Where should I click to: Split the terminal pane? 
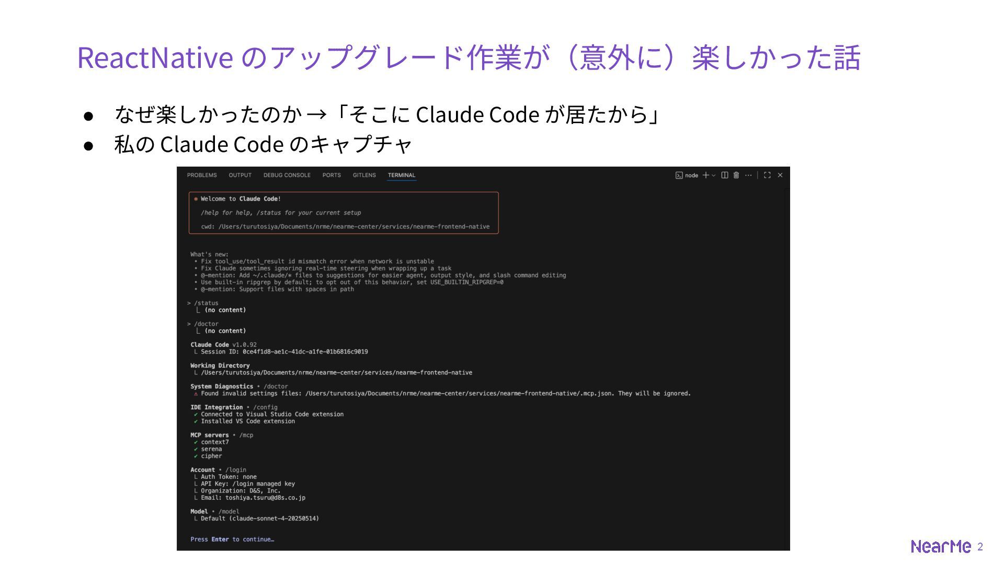point(725,175)
